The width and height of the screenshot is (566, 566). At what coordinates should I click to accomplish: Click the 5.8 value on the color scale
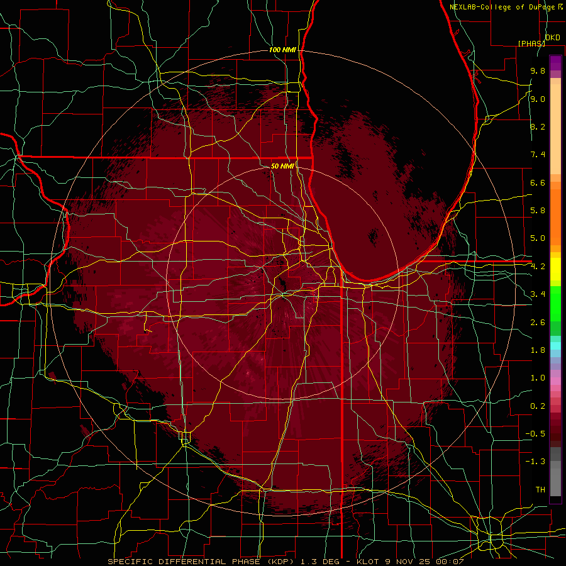[x=538, y=211]
